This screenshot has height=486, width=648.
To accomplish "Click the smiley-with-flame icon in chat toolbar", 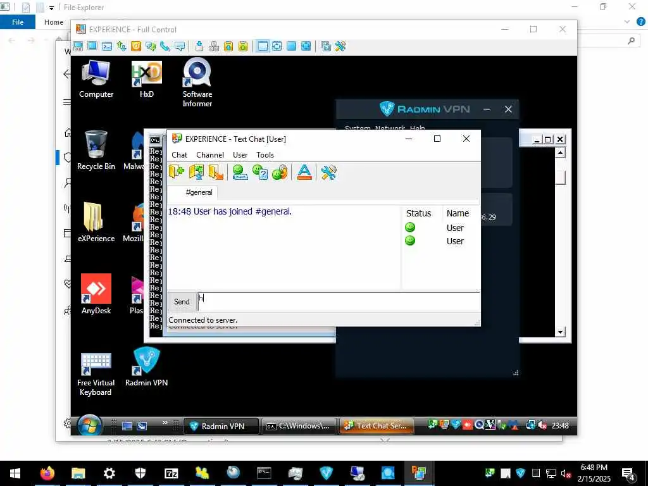I will click(280, 172).
